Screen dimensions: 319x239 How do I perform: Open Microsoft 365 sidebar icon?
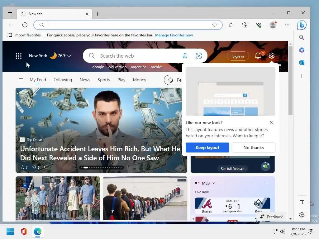[x=302, y=50]
